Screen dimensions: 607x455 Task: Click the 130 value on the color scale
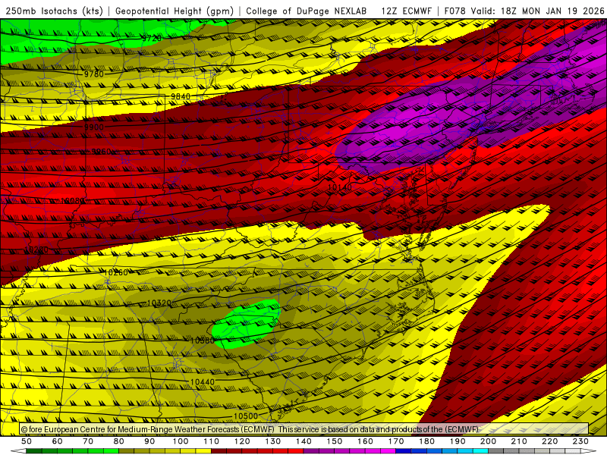coord(273,441)
